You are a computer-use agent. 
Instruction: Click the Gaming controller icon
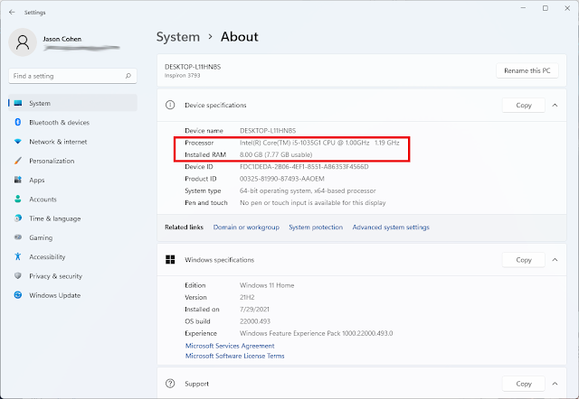click(x=18, y=237)
